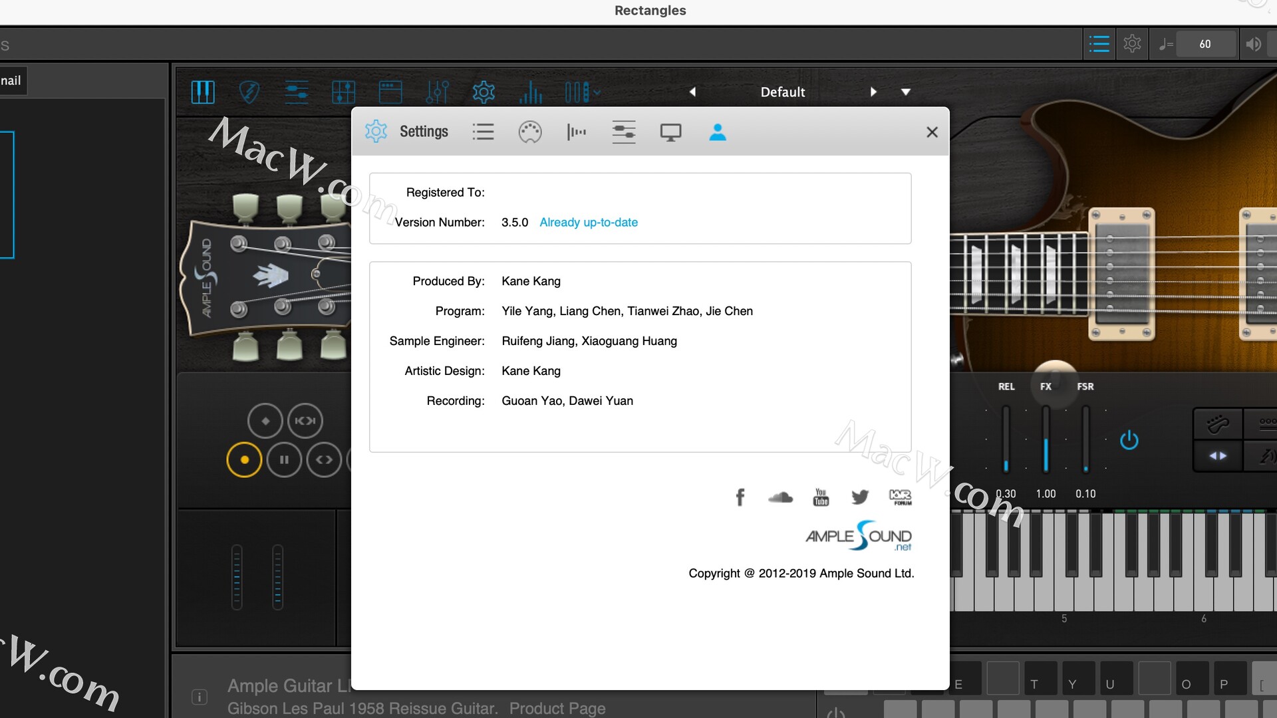Click the tempo field showing 60
Image resolution: width=1277 pixels, height=718 pixels.
[x=1205, y=44]
